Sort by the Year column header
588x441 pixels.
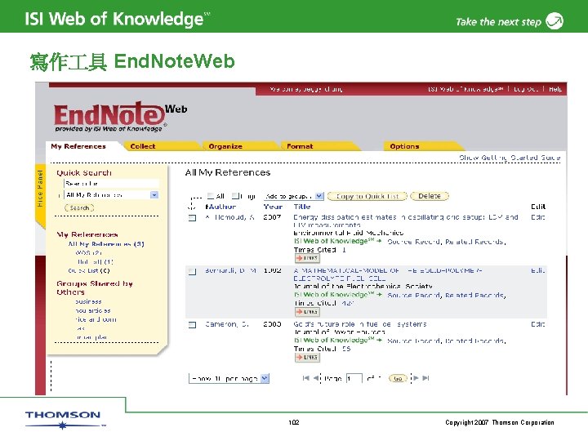click(x=273, y=207)
